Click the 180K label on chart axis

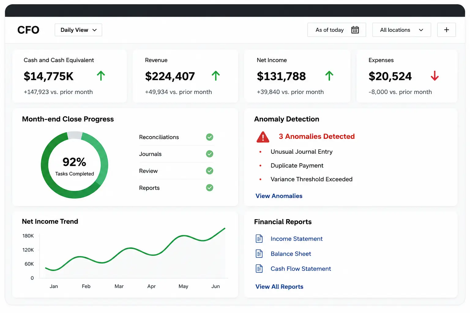tap(28, 236)
